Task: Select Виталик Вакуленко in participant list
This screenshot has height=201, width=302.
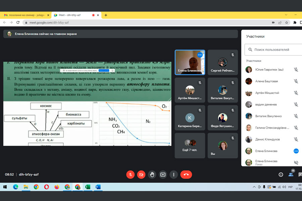Action: coord(271,116)
